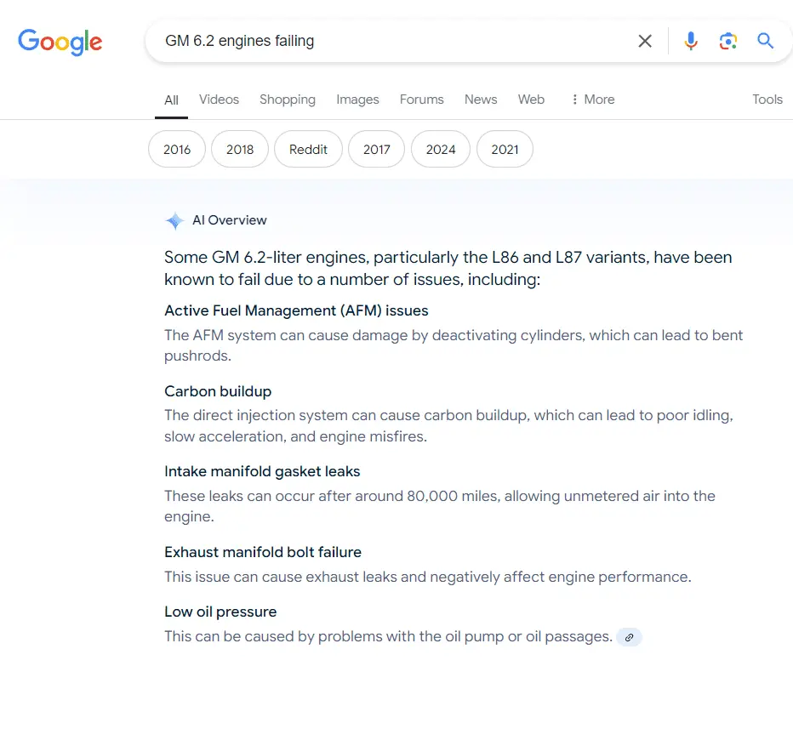Apply the Reddit filter chip

coord(309,150)
